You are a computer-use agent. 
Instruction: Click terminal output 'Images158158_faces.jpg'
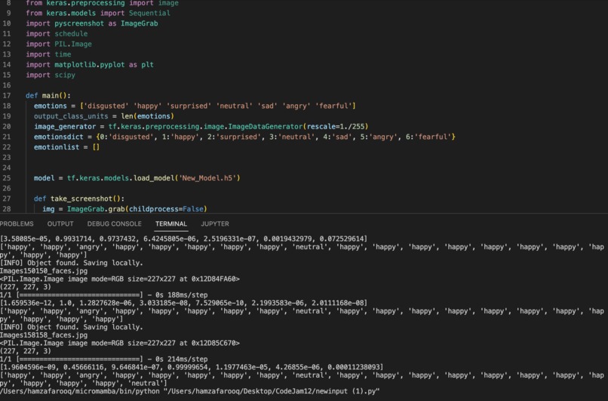(44, 335)
